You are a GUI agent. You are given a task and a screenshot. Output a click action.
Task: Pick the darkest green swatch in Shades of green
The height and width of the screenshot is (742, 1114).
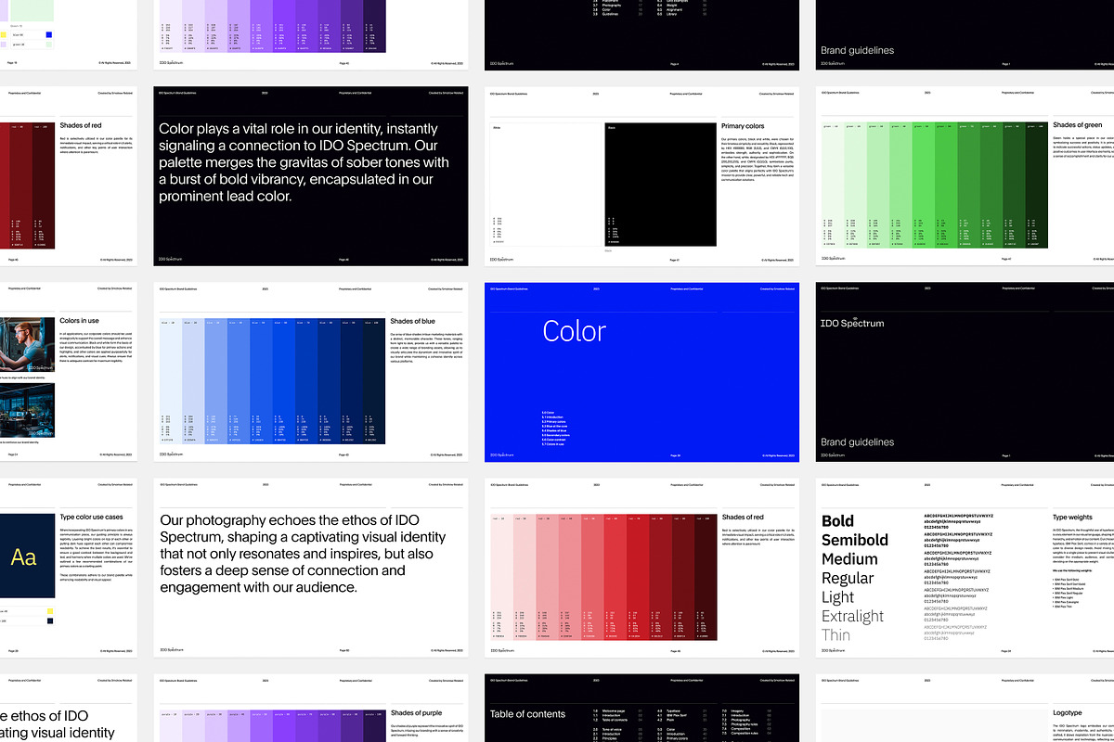coord(1035,184)
